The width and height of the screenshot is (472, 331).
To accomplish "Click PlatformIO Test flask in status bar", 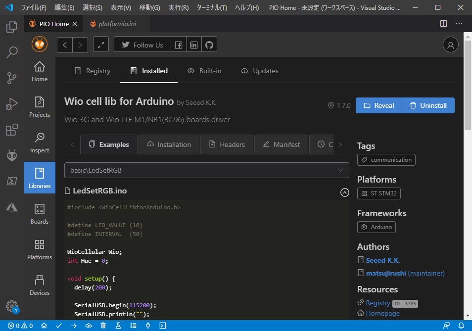I will [118, 326].
